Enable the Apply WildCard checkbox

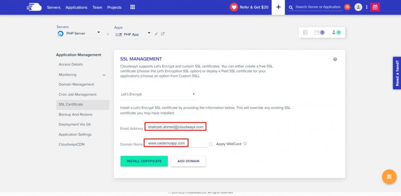[x=211, y=144]
